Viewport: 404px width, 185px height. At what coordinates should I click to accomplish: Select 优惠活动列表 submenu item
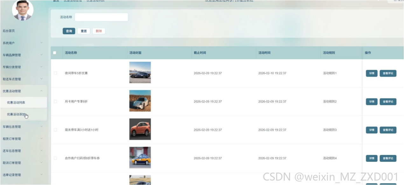[x=24, y=102]
